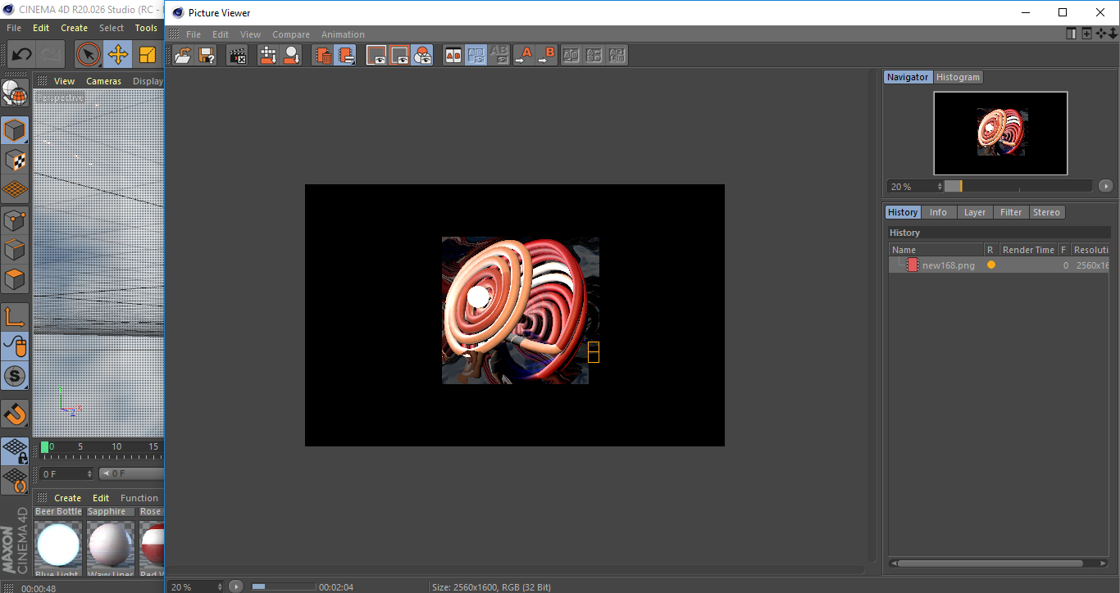Click the first disabled AB compare option
This screenshot has width=1120, height=593.
point(571,55)
